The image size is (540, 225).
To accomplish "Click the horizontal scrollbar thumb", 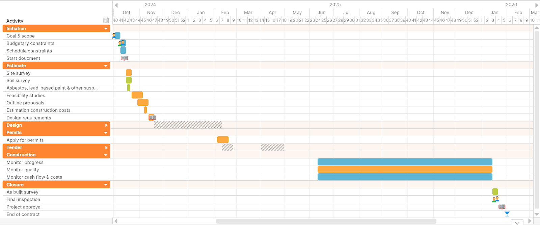I will (326, 221).
